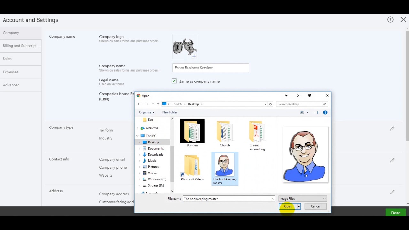Cancel the Open file dialog
This screenshot has height=230, width=409.
[x=315, y=206]
